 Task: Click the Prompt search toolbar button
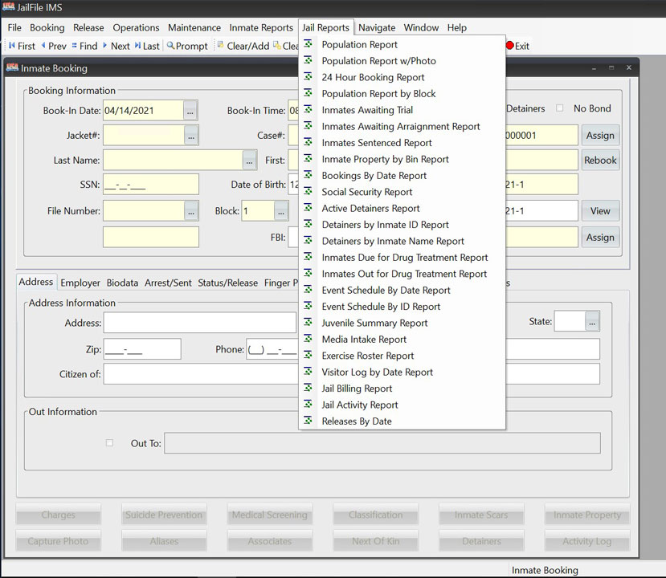187,46
